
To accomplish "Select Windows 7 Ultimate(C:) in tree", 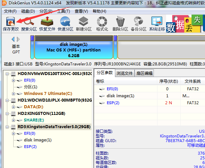I will [x=48, y=94].
